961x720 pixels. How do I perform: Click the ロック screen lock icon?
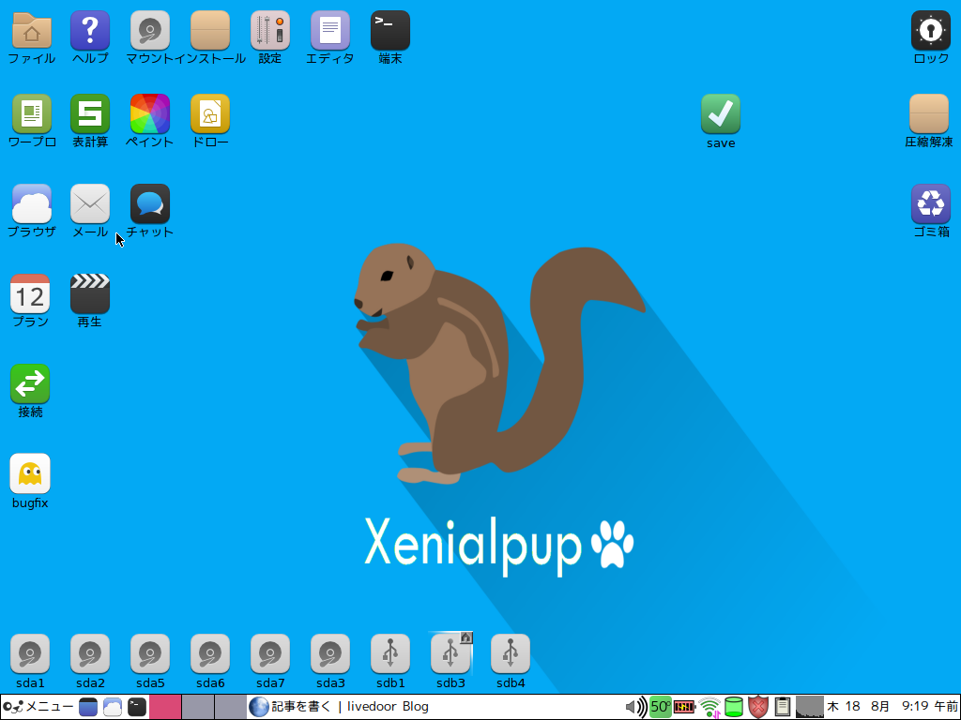coord(931,31)
